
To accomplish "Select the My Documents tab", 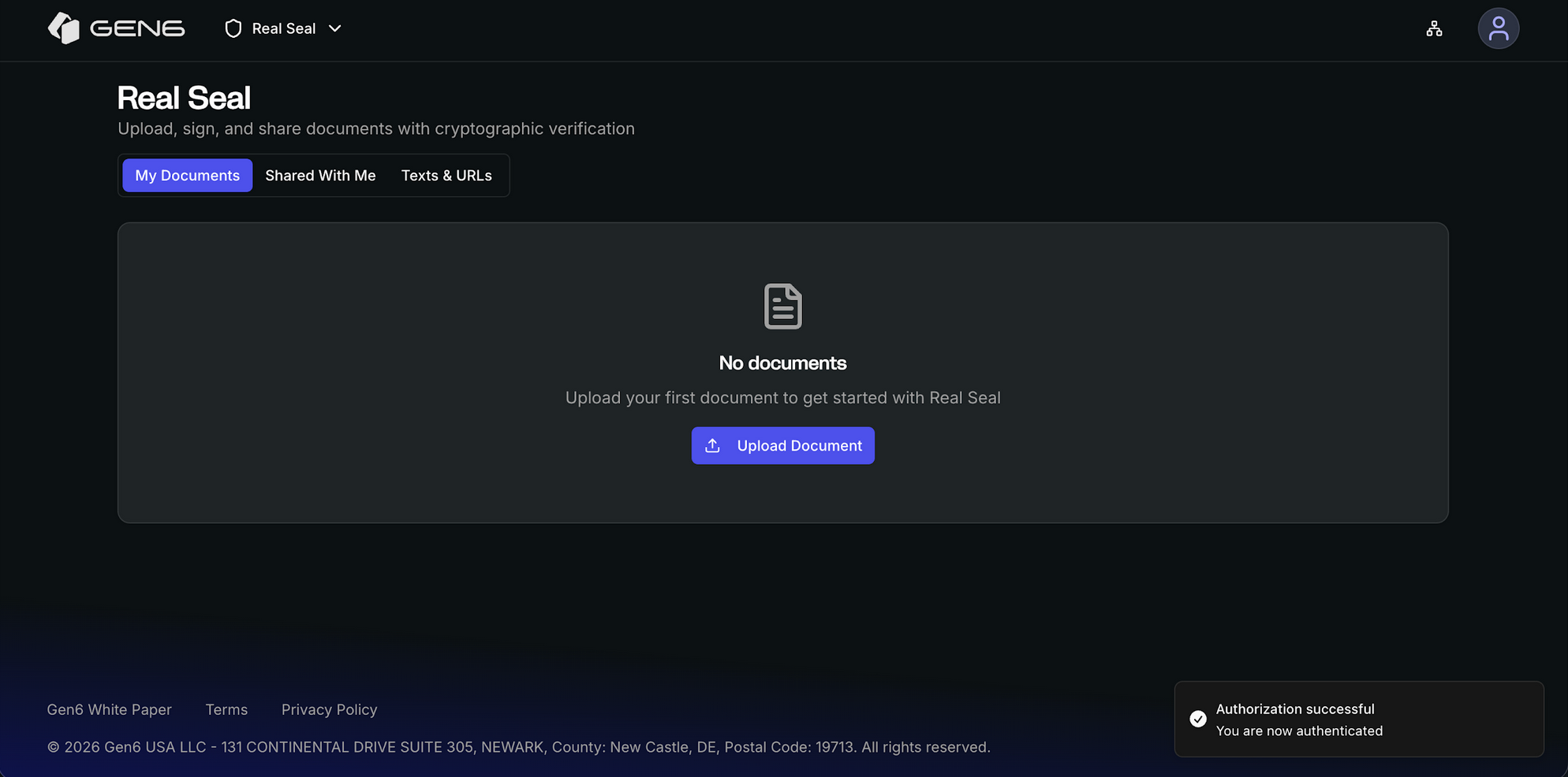I will coord(187,176).
